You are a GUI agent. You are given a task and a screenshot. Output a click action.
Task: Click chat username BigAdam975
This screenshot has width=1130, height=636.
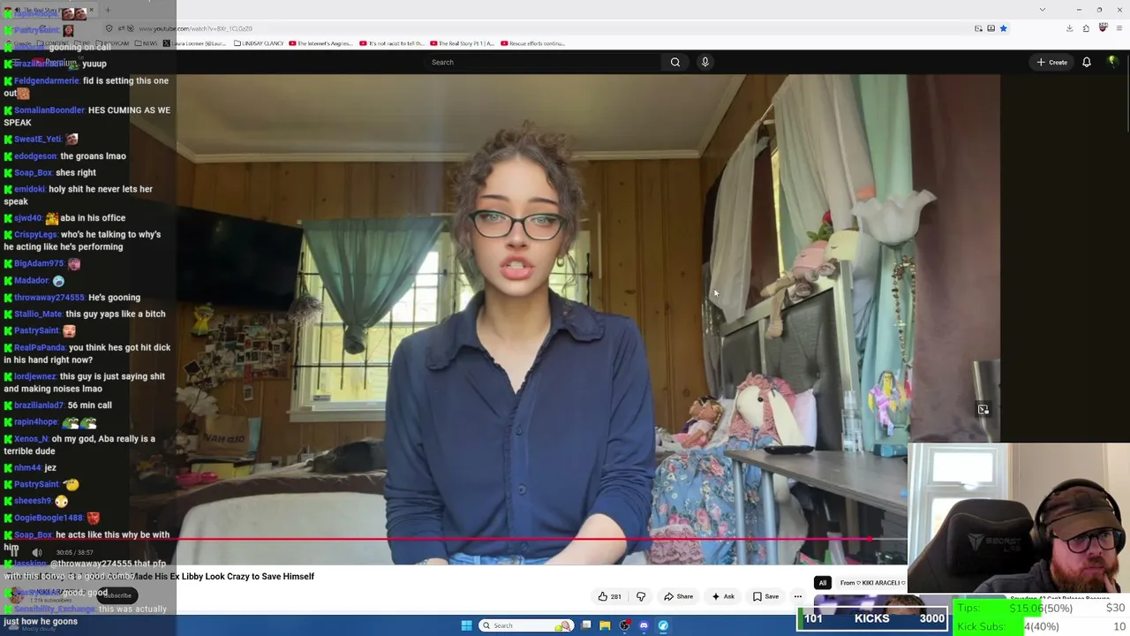point(39,263)
